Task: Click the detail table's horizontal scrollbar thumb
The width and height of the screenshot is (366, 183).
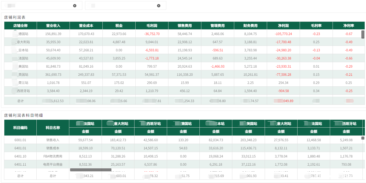Action: coord(91,170)
